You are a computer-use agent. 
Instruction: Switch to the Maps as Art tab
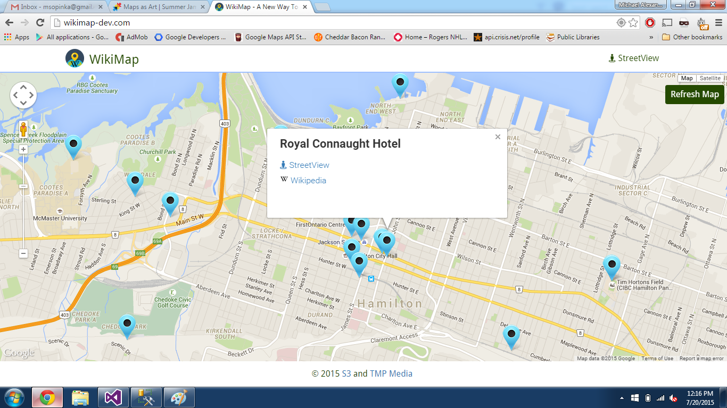point(158,7)
